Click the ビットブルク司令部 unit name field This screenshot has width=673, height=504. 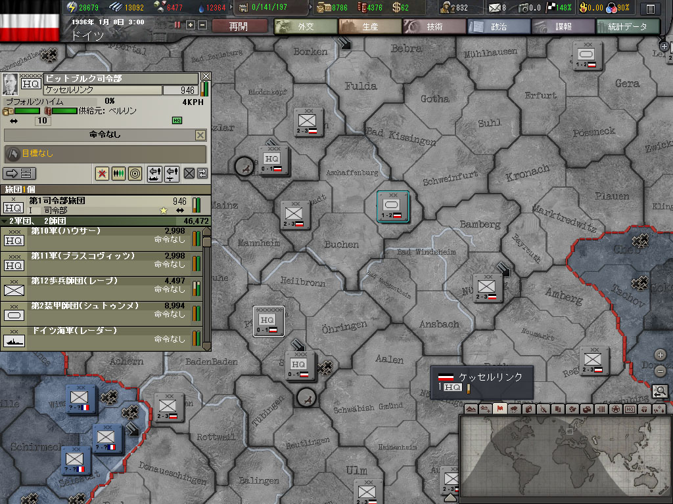(x=121, y=79)
